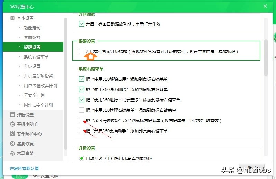Click the 确定 button

[252, 168]
